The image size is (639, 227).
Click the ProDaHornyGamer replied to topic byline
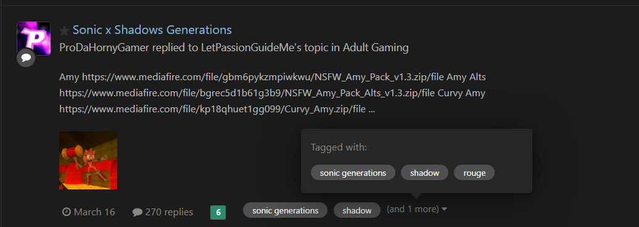click(234, 47)
